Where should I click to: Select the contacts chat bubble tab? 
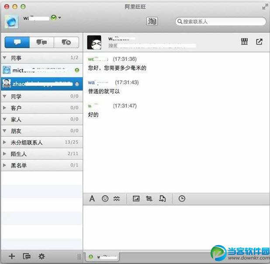tap(17, 42)
